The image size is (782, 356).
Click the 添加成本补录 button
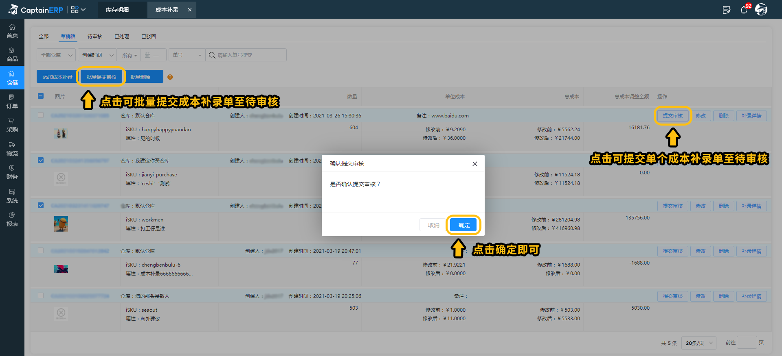[57, 77]
